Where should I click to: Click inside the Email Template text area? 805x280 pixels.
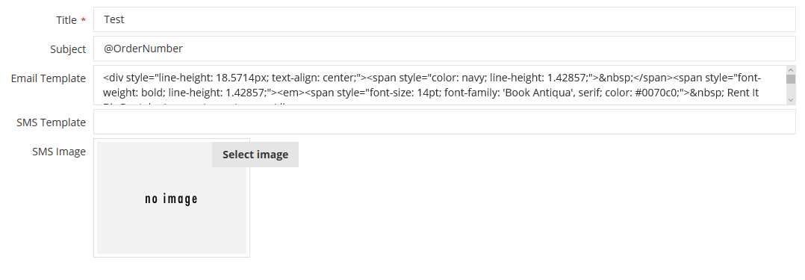tap(440, 85)
